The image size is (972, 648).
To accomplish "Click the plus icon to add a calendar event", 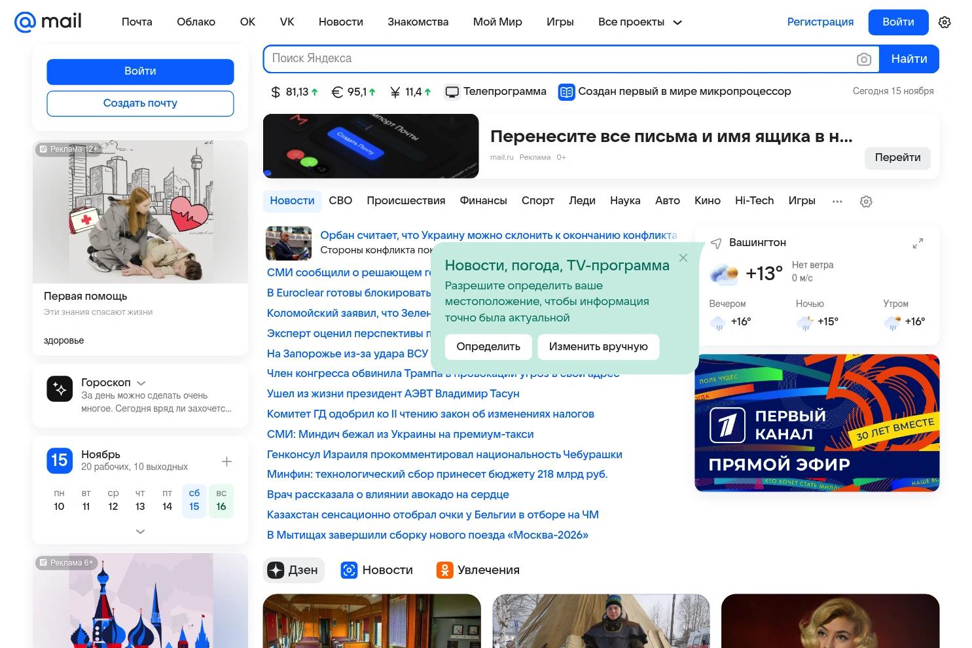I will coord(226,461).
